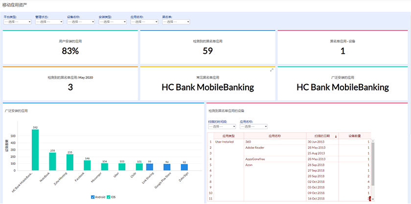This screenshot has height=204, width=411.
Task: Click the table's vertical scrollbar thumb
Action: coord(373,164)
